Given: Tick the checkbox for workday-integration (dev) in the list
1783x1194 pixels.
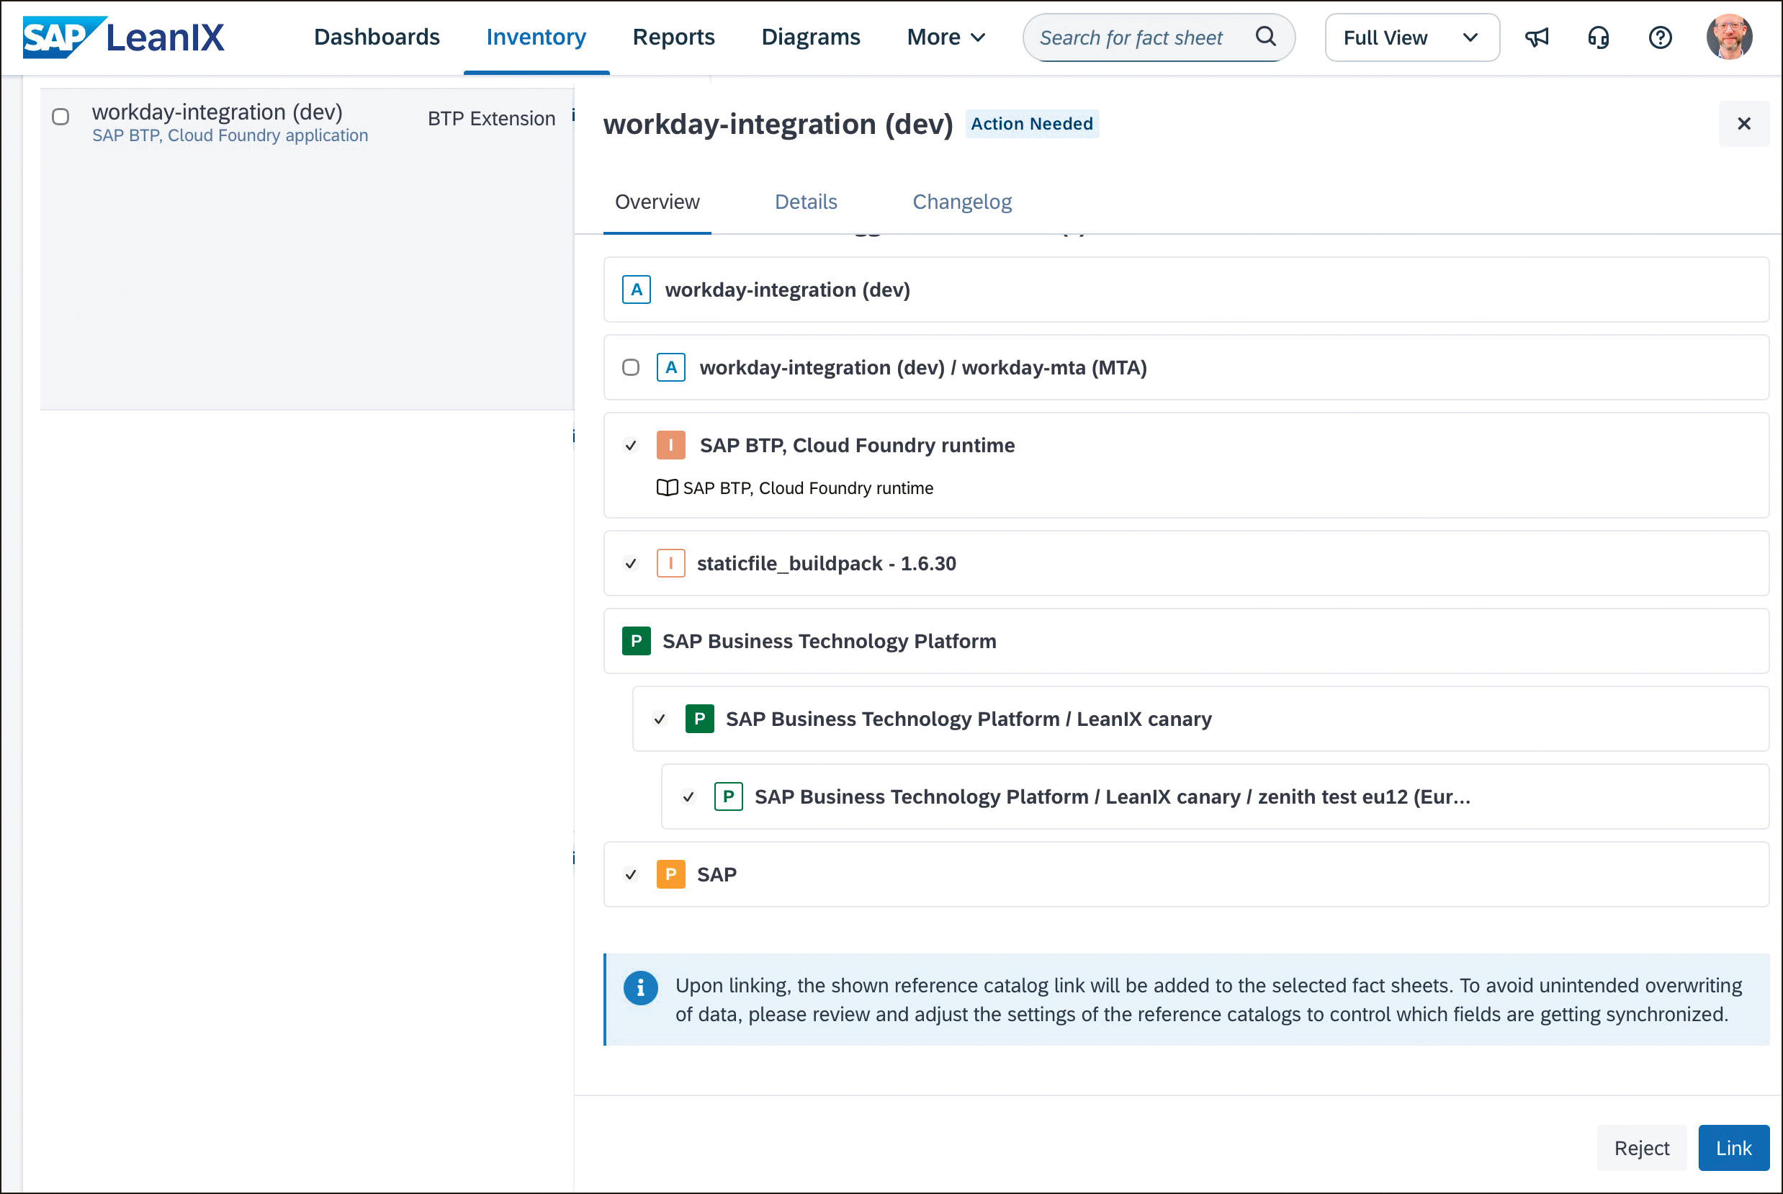Looking at the screenshot, I should (x=60, y=117).
